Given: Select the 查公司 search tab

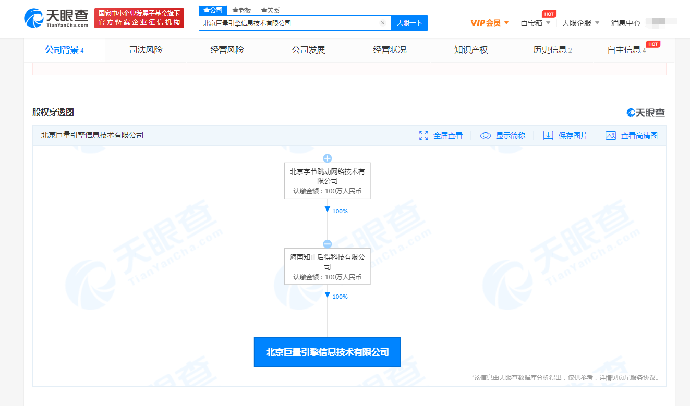Looking at the screenshot, I should pos(213,10).
